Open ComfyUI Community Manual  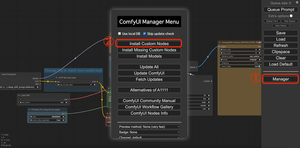coord(149,101)
